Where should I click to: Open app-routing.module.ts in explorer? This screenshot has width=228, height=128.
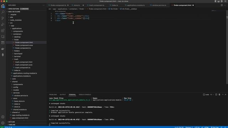pyautogui.click(x=21, y=115)
